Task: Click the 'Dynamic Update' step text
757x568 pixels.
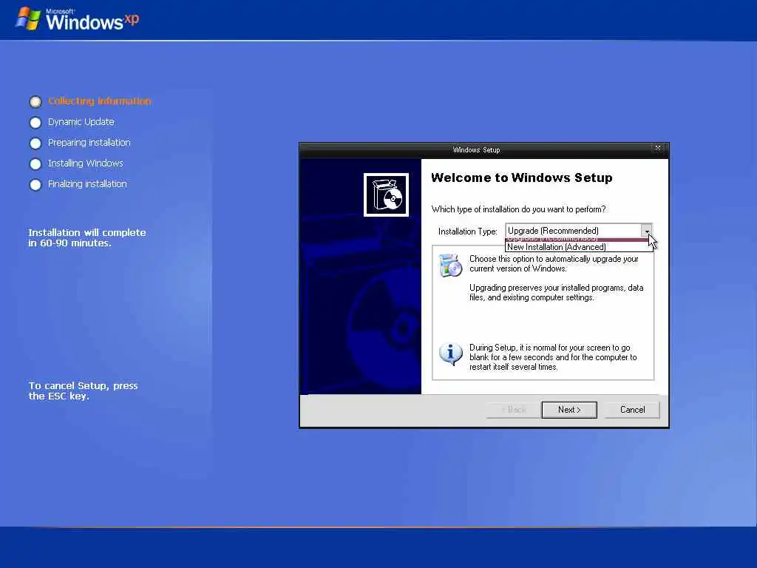Action: (81, 122)
